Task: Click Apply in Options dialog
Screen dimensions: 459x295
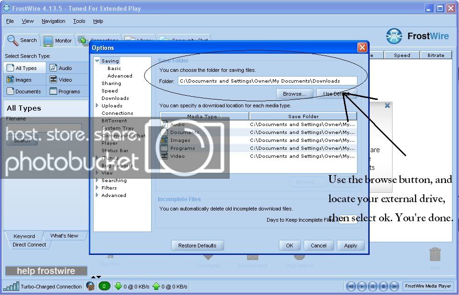Action: (x=351, y=246)
